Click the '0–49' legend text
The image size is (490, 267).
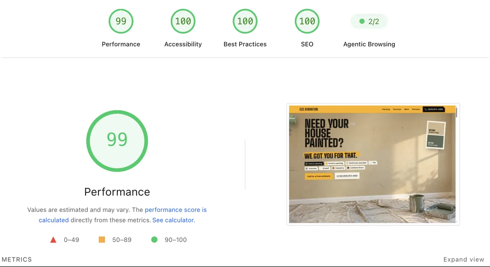[x=71, y=240]
